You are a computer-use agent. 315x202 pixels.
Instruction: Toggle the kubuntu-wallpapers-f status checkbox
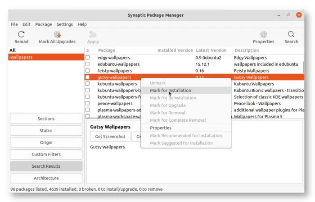coord(88,97)
